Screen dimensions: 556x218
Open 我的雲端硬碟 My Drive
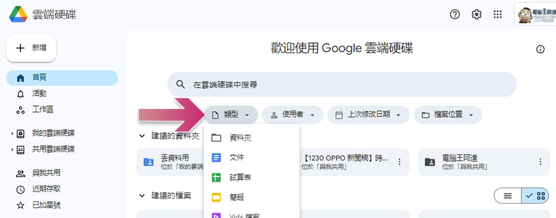[x=53, y=134]
